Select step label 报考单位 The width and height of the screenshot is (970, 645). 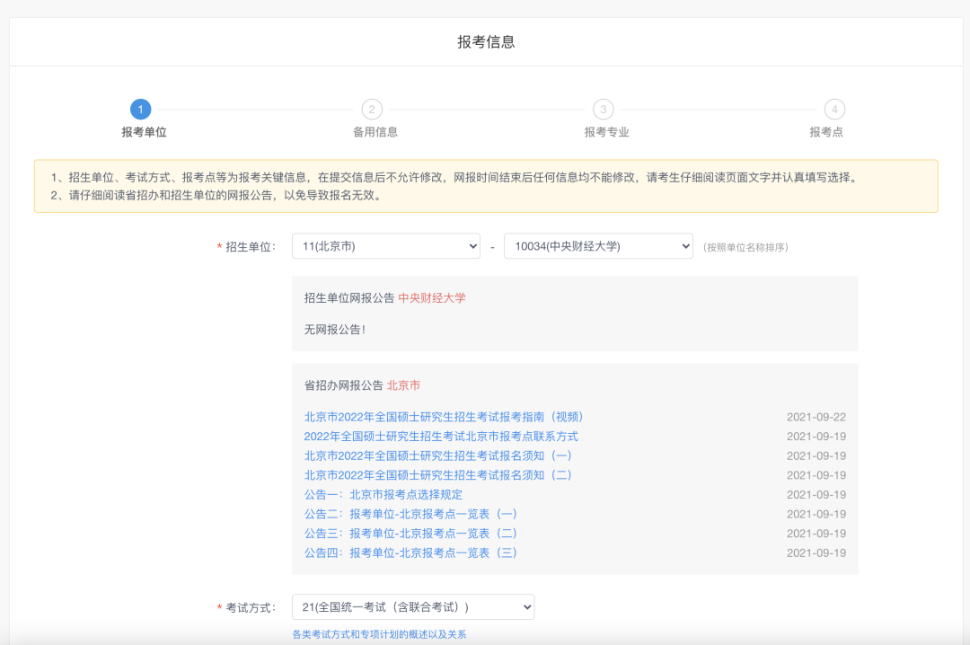144,132
